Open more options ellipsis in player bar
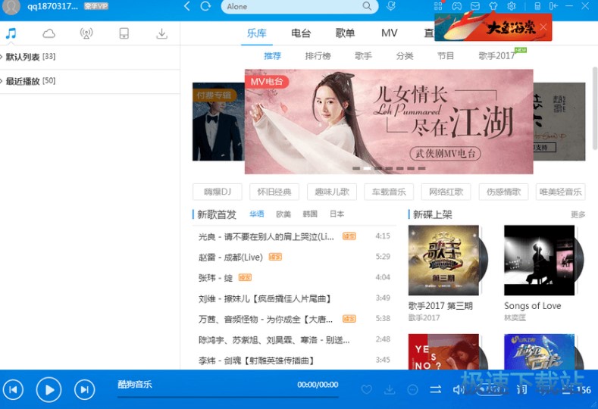The image size is (598, 409). (412, 389)
